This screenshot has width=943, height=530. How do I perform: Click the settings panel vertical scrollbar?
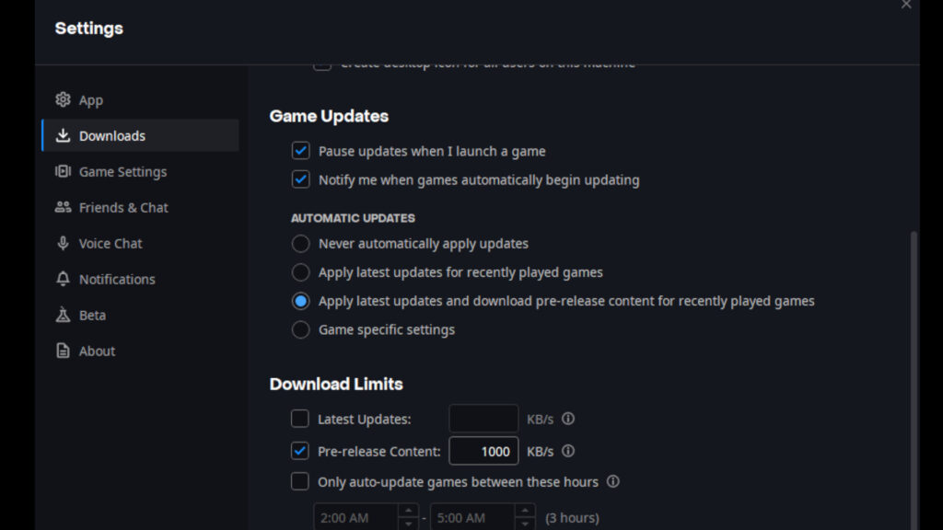click(x=914, y=368)
